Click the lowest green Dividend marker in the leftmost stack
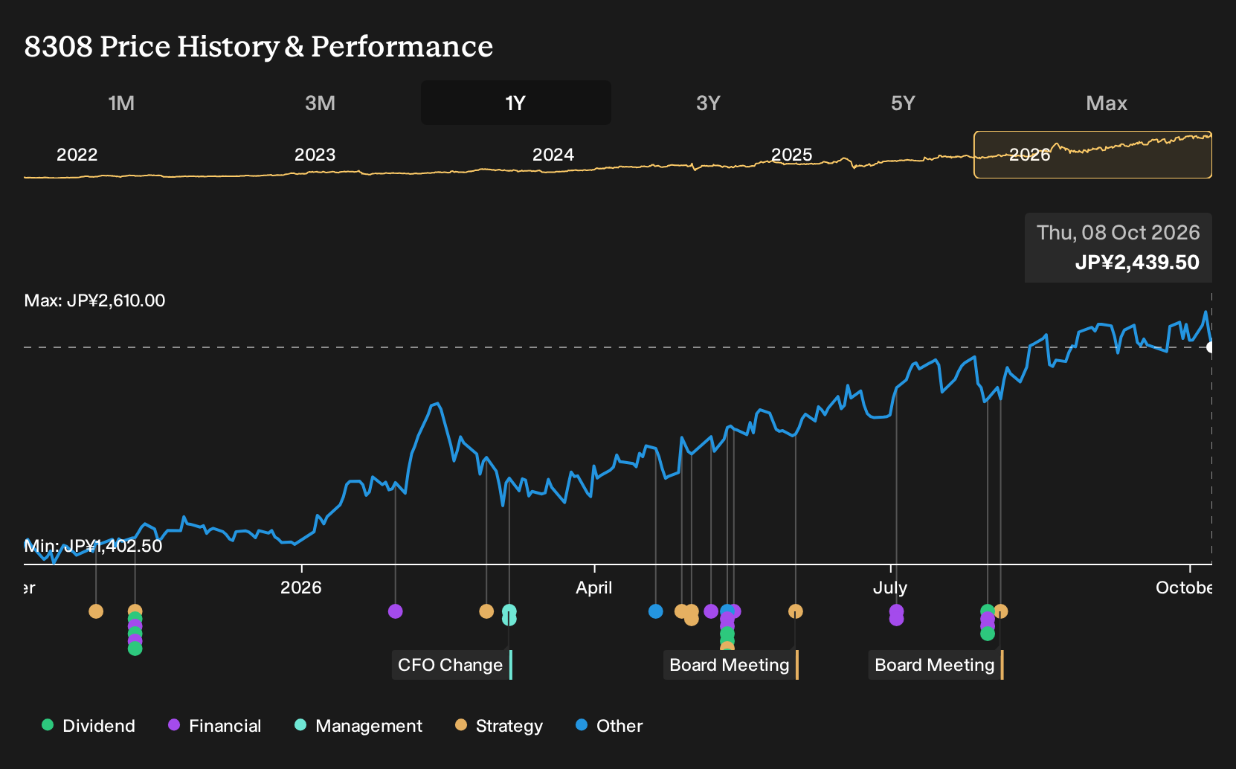 pyautogui.click(x=135, y=649)
